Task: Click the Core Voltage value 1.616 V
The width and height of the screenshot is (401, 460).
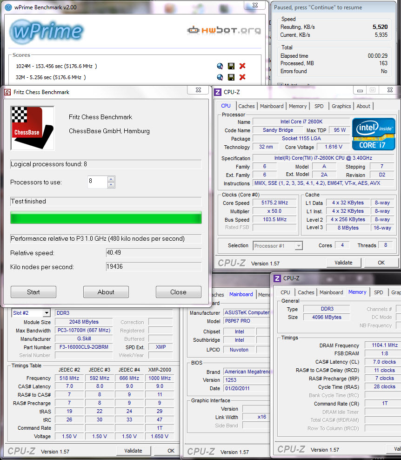Action: 334,147
